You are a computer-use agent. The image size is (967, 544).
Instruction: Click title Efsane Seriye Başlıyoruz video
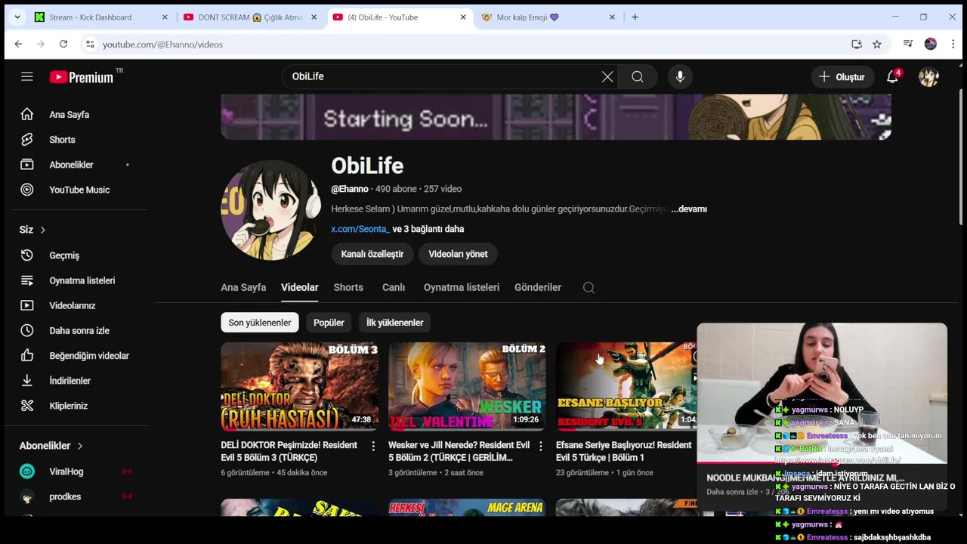point(623,451)
